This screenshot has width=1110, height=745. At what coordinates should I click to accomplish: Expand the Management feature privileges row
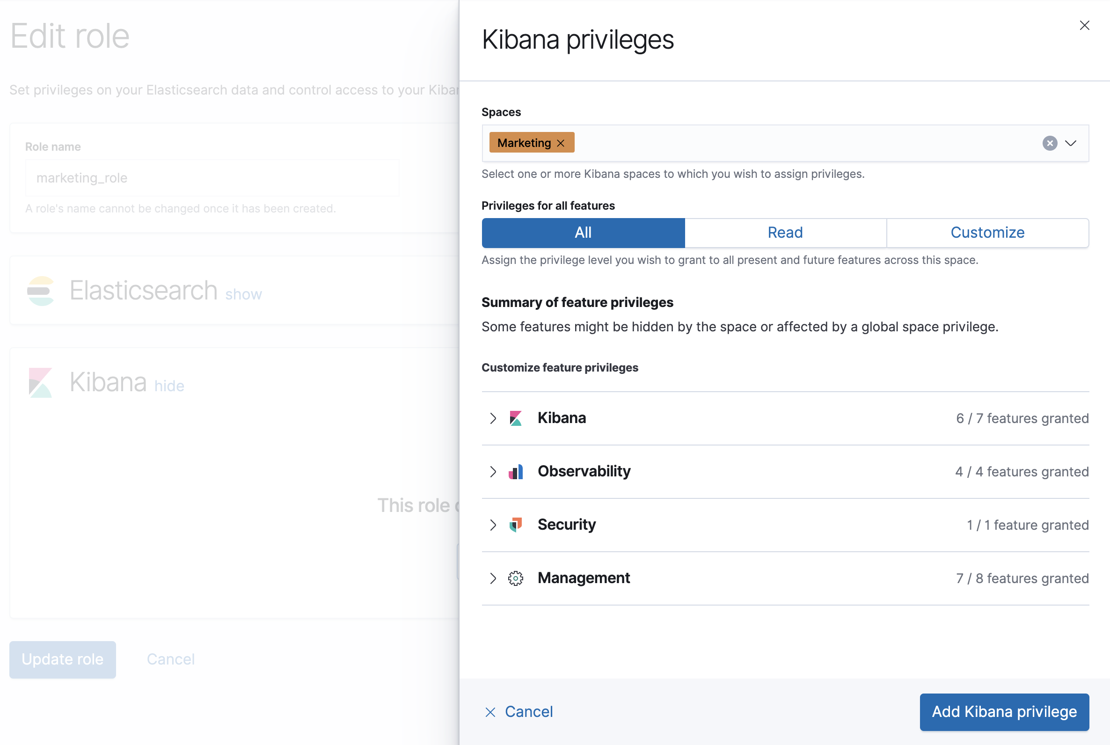click(x=492, y=578)
